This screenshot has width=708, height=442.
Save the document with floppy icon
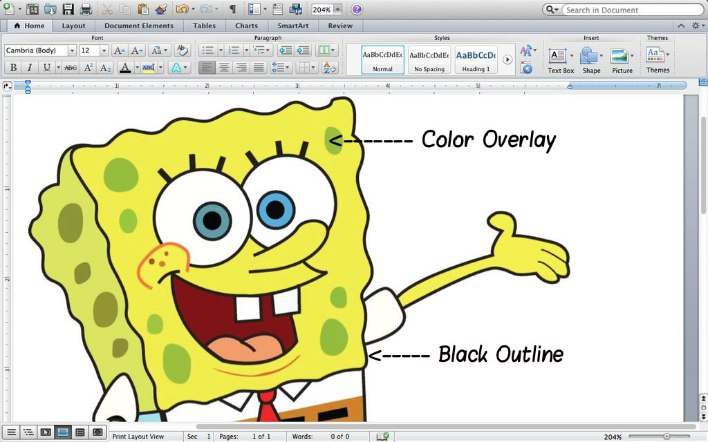[x=68, y=9]
